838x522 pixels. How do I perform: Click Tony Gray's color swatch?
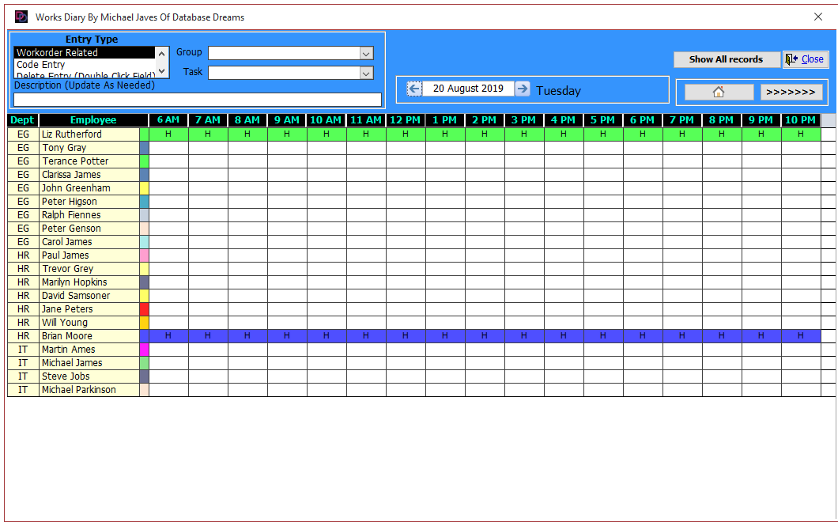145,148
